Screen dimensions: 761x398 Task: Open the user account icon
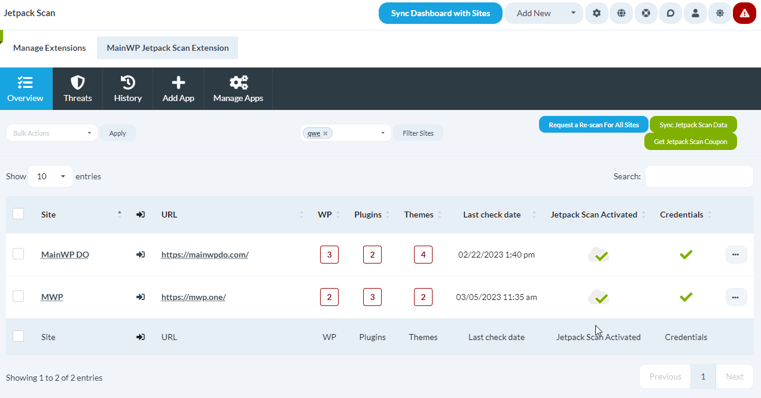click(x=695, y=13)
